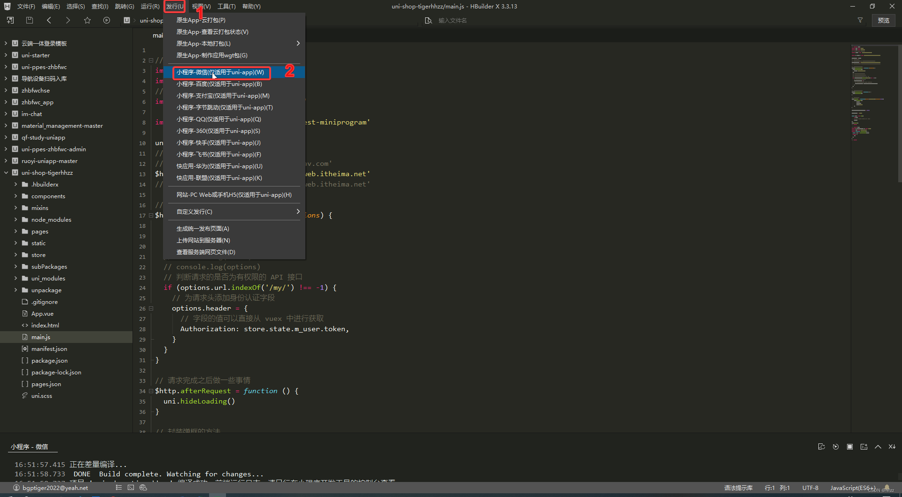Stop the running task with square icon

[850, 447]
